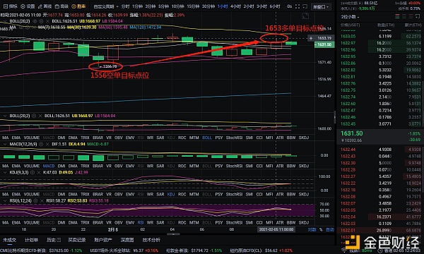The width and height of the screenshot is (424, 254).
Task: Collapse the MA indicator row
Action: [5, 28]
